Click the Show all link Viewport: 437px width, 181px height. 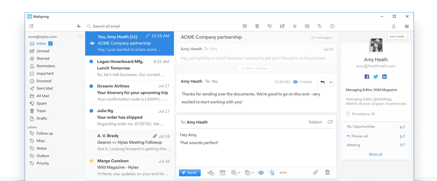coord(375,154)
